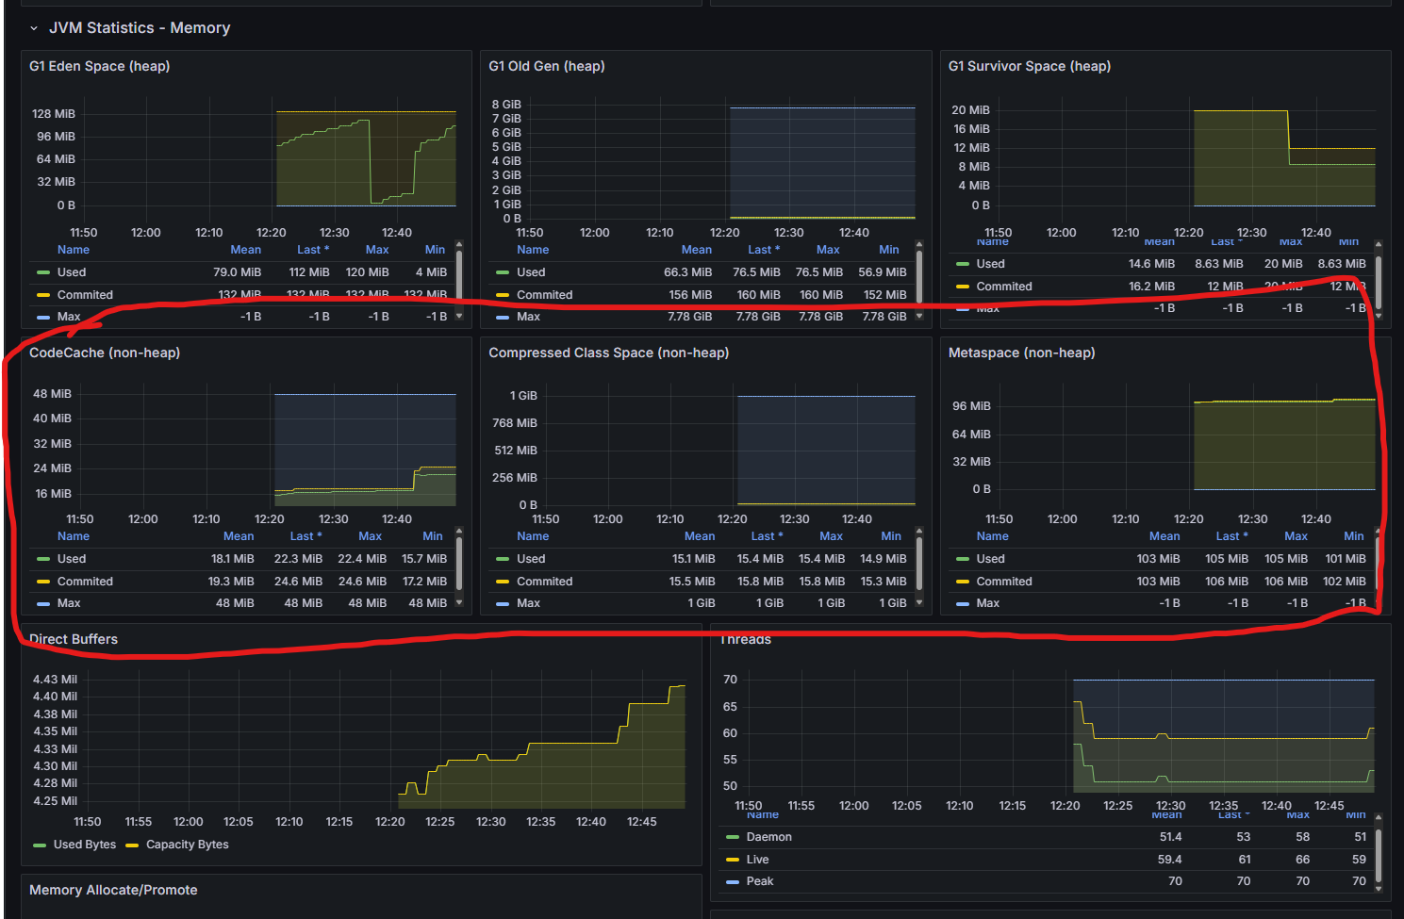This screenshot has width=1404, height=919.
Task: Click the 79.0 MiB mean value in G1 Eden Space
Action: pos(237,272)
